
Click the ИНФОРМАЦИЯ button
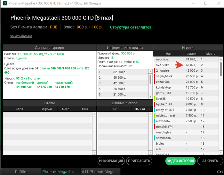coord(111,161)
